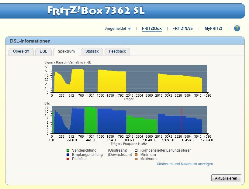Open the help question mark icon
Image resolution: width=249 pixels, height=189 pixels.
[237, 28]
